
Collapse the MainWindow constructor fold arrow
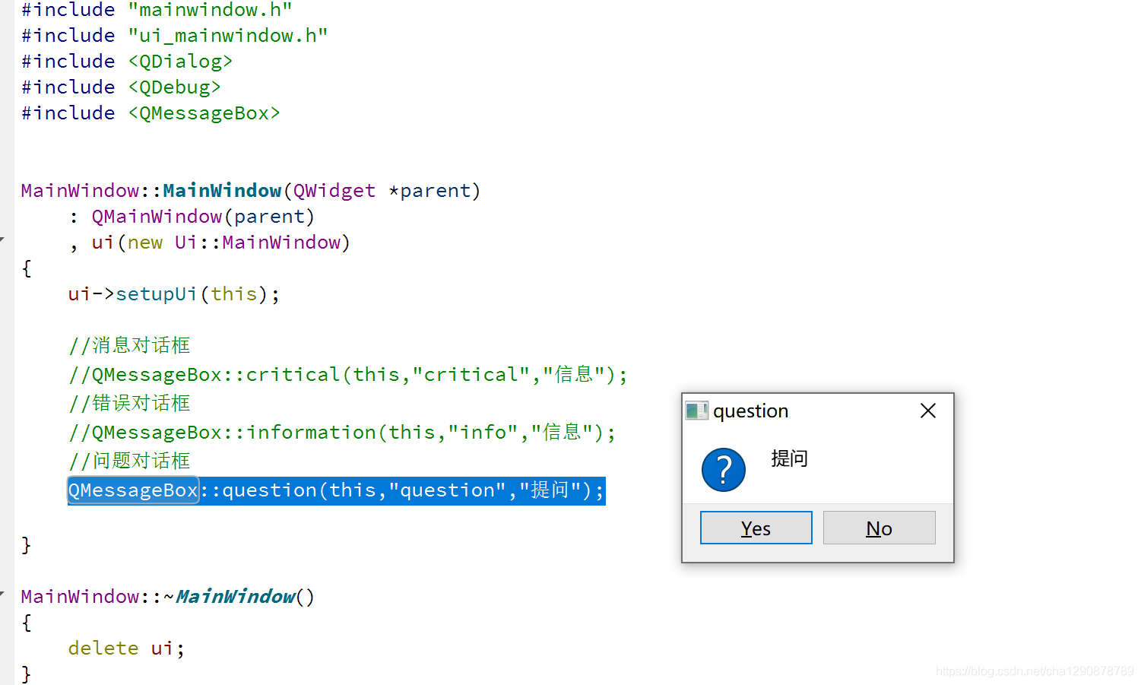tap(2, 239)
